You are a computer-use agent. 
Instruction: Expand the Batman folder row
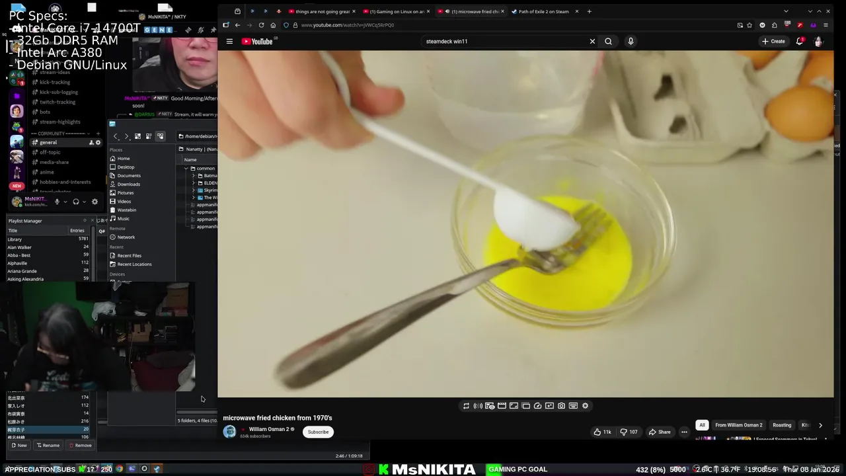pos(193,176)
